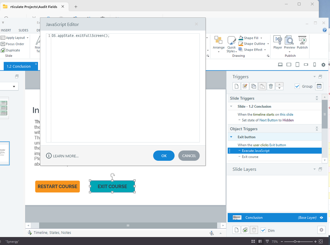The height and width of the screenshot is (245, 330).
Task: Click CANCEL in JavaScript Editor
Action: [x=189, y=156]
